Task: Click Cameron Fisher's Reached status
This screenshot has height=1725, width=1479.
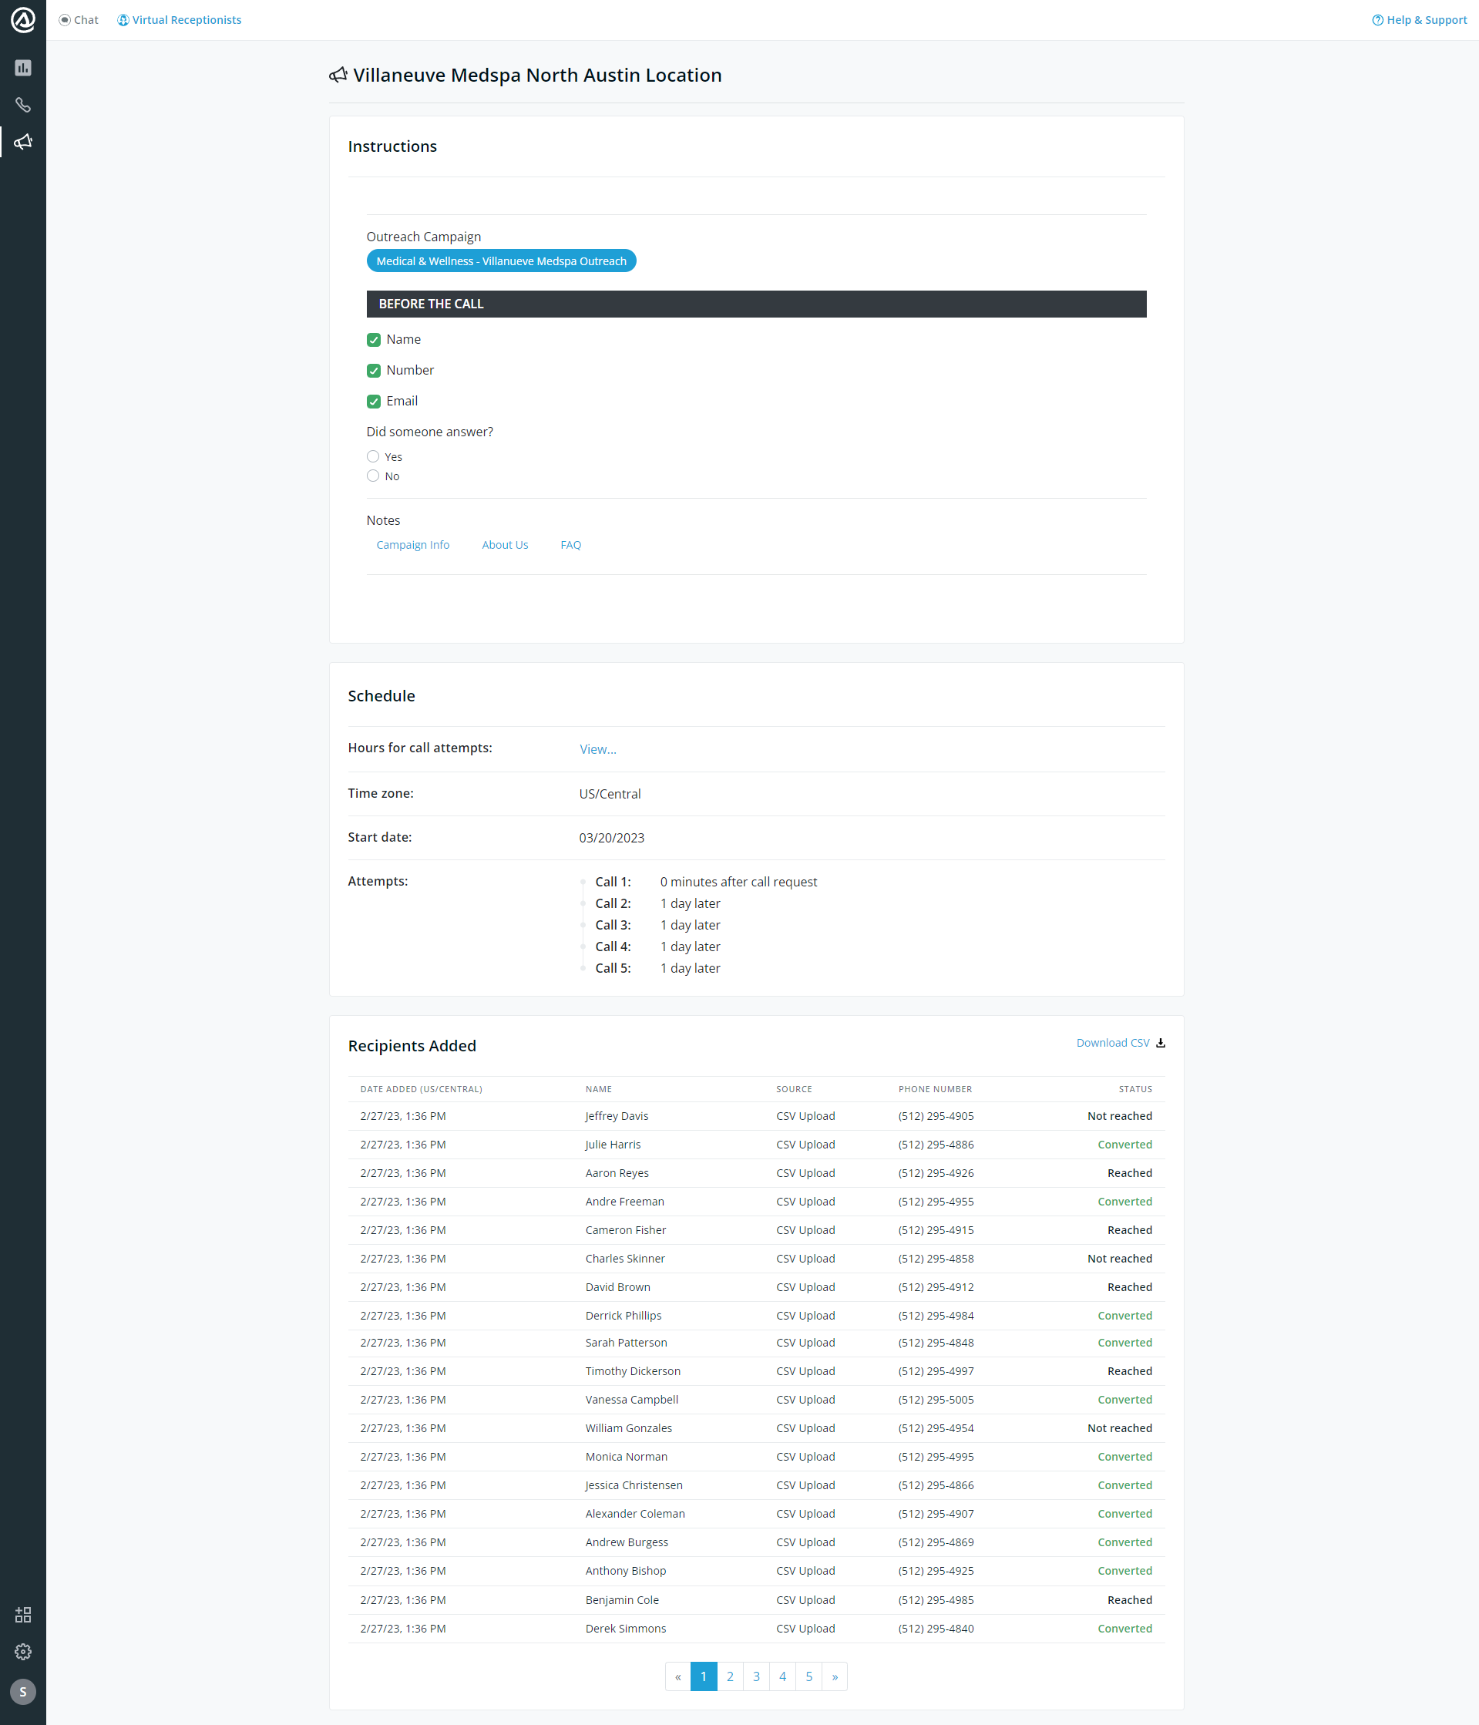Action: (1129, 1229)
